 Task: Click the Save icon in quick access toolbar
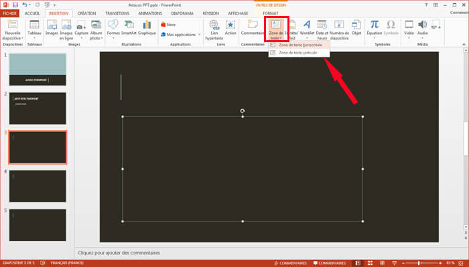(15, 5)
